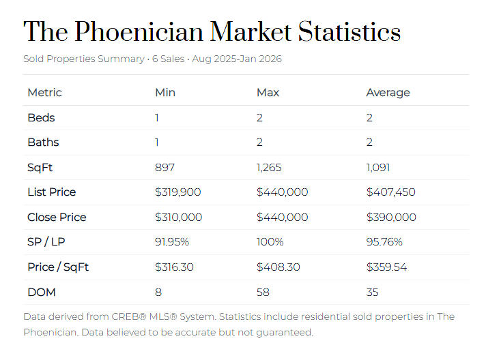Click the 1,265 maximum SqFt value
This screenshot has width=486, height=358.
coord(269,167)
